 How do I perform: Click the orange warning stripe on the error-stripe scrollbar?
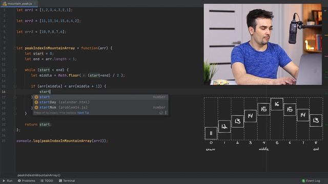click(x=326, y=35)
